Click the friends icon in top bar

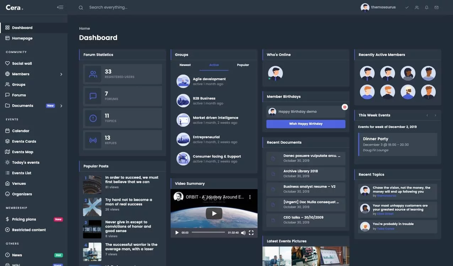click(417, 7)
